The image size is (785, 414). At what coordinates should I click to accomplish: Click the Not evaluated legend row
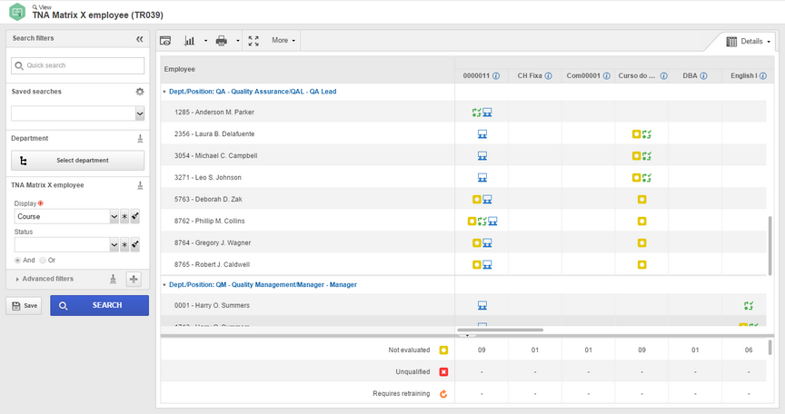pyautogui.click(x=463, y=350)
